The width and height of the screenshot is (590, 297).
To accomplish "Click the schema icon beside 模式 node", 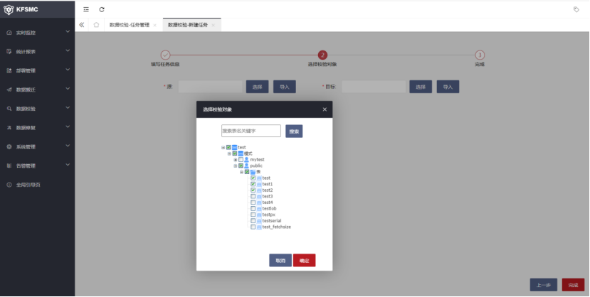I will [x=241, y=153].
